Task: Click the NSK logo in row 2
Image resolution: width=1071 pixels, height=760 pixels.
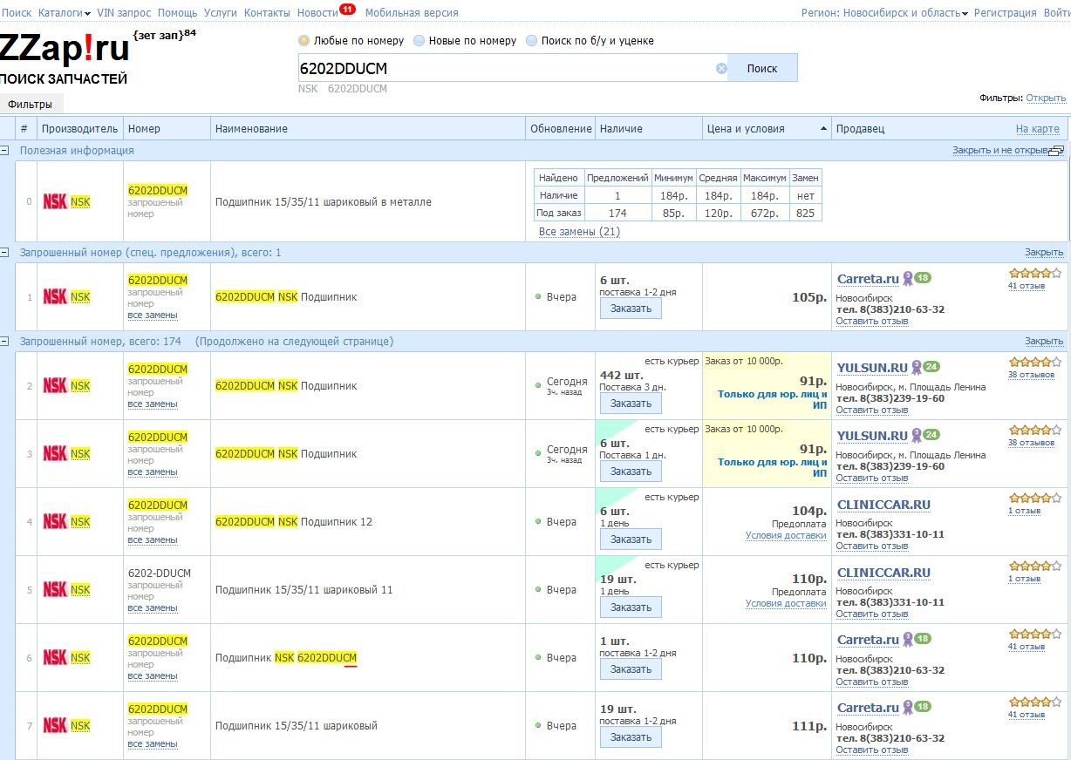Action: pyautogui.click(x=55, y=385)
